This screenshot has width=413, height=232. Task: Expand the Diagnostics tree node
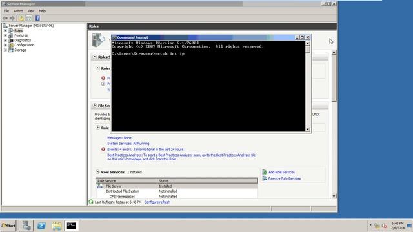point(5,40)
